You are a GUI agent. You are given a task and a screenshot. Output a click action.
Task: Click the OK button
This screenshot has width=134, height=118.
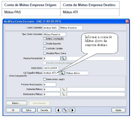(13, 110)
